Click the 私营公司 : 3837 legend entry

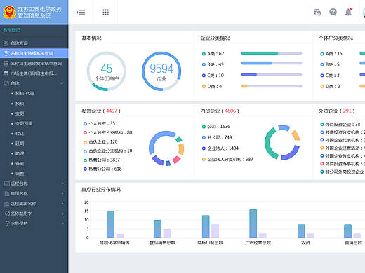pyautogui.click(x=102, y=160)
